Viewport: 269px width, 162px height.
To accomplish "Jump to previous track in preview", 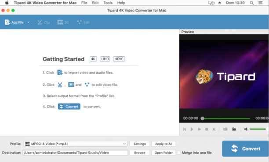I will click(x=185, y=129).
